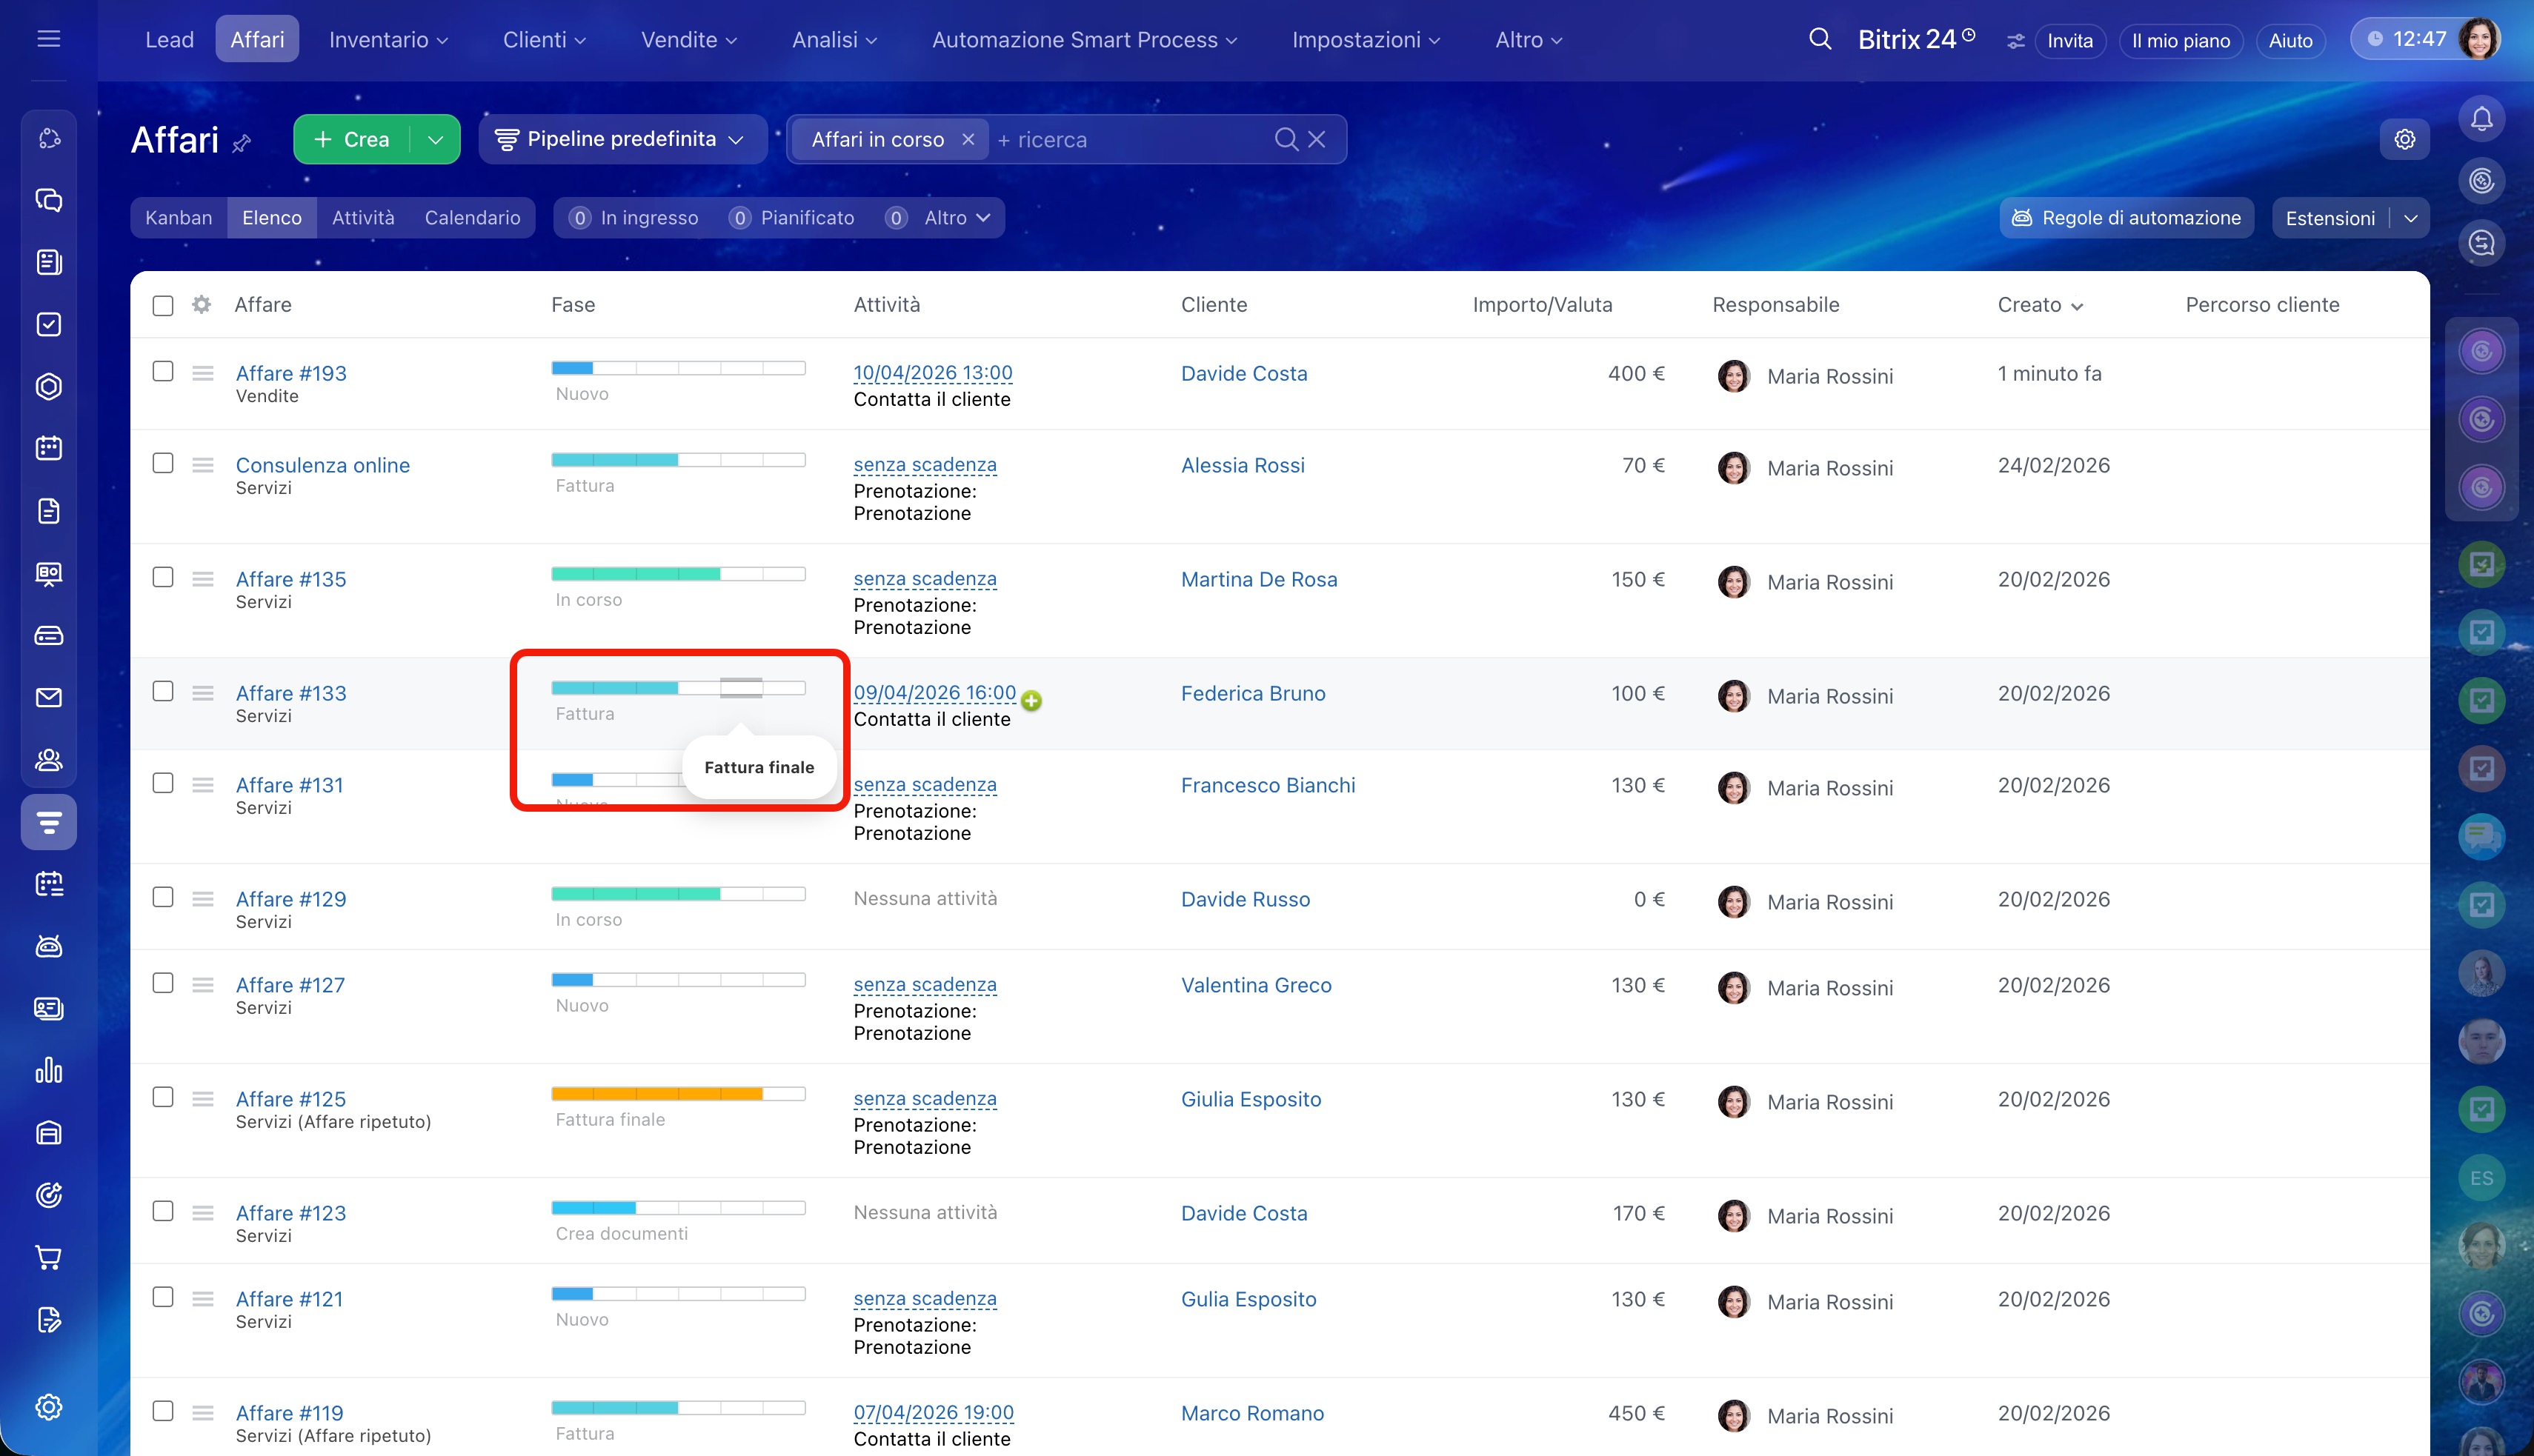
Task: Click Regole di automazione button
Action: 2126,218
